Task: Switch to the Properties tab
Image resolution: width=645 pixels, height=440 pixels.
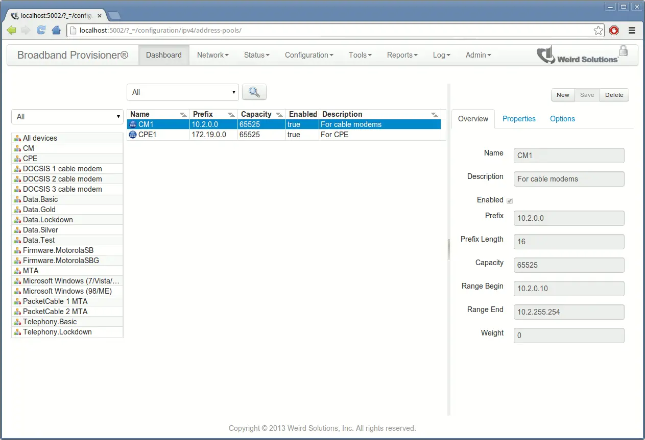Action: [519, 119]
